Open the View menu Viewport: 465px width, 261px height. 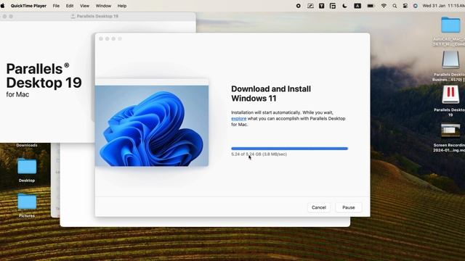(84, 6)
